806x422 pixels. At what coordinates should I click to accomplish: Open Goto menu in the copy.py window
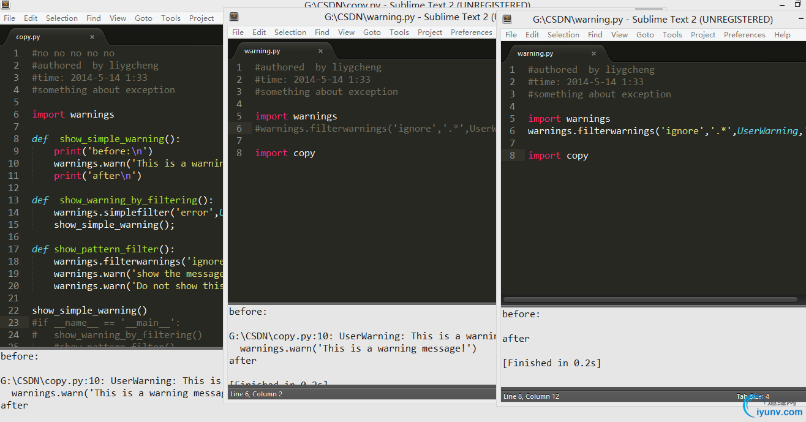click(143, 18)
